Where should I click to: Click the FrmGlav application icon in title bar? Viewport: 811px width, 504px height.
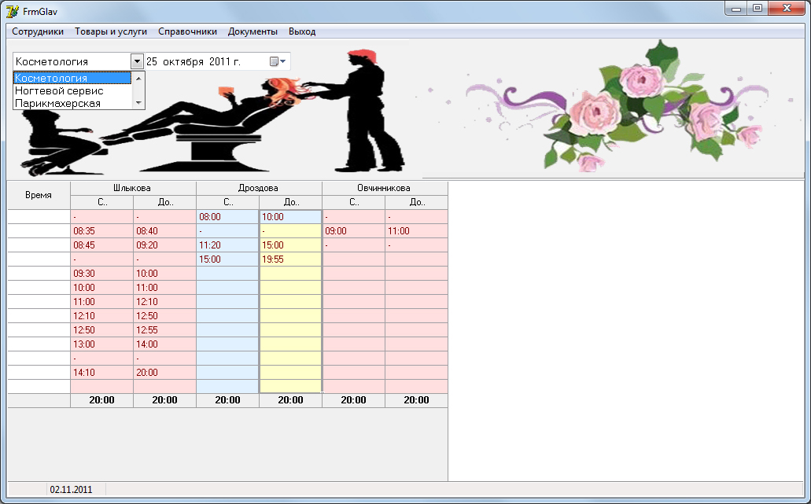click(13, 11)
